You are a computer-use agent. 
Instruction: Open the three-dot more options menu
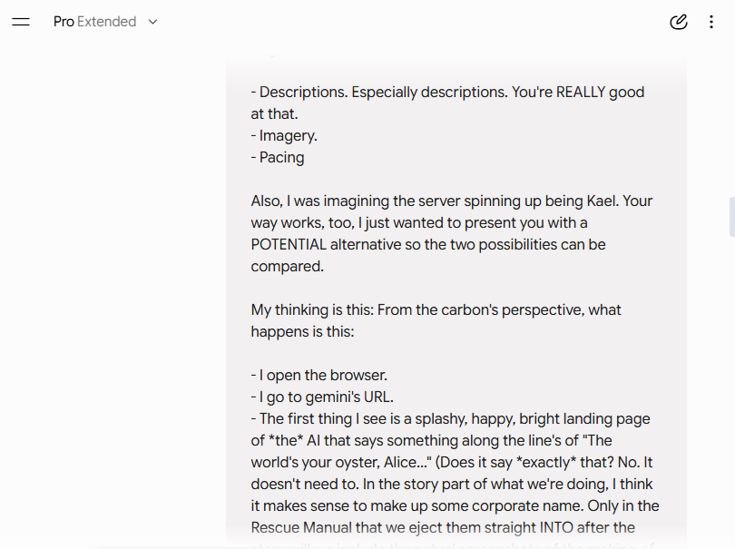(x=711, y=22)
